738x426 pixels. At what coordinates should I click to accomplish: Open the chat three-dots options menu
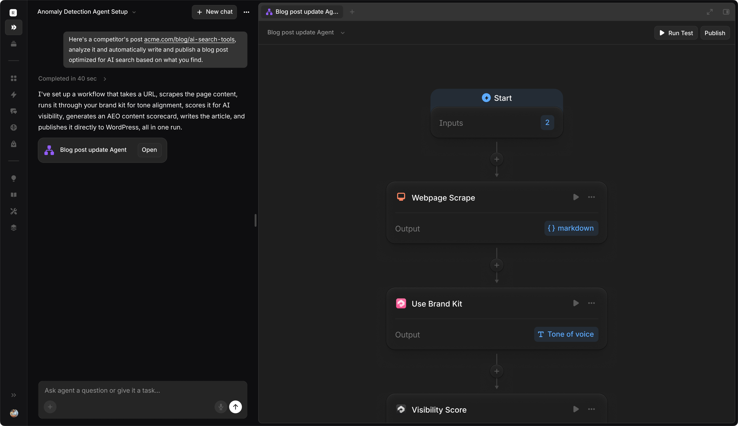(x=247, y=12)
